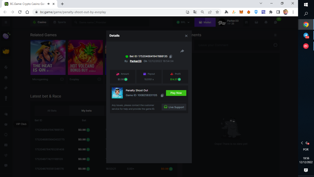This screenshot has height=177, width=314.
Task: Open the Sports section
Action: [x=59, y=22]
